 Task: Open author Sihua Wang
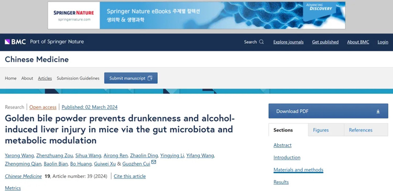(x=88, y=156)
